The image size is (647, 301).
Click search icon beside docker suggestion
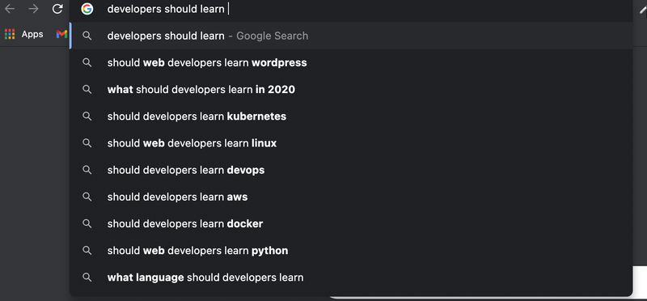(x=87, y=224)
